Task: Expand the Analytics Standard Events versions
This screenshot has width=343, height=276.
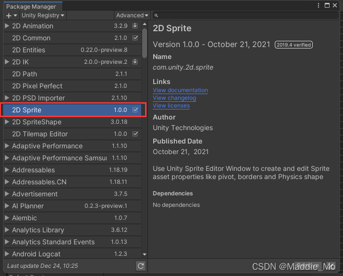Action: pyautogui.click(x=7, y=242)
